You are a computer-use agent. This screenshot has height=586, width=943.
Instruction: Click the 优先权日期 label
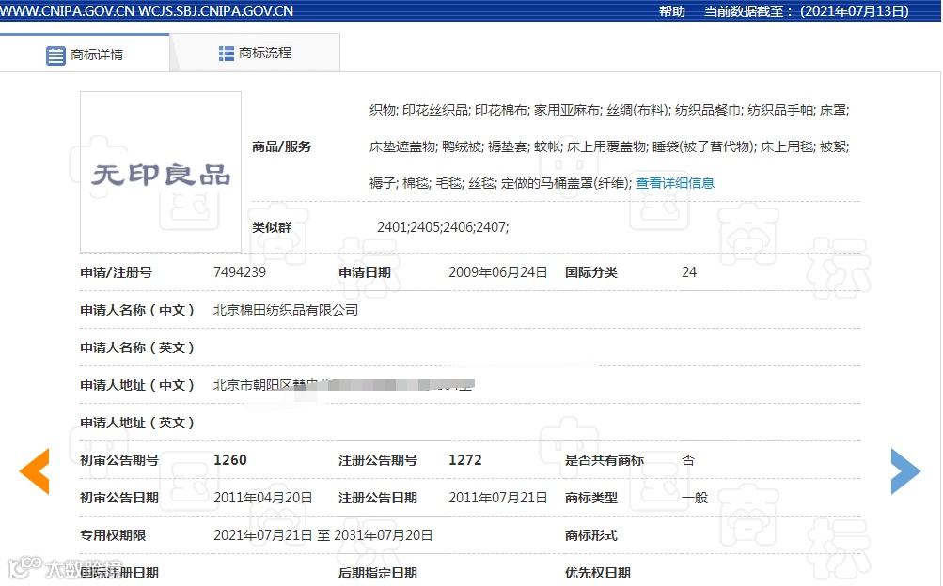(598, 573)
